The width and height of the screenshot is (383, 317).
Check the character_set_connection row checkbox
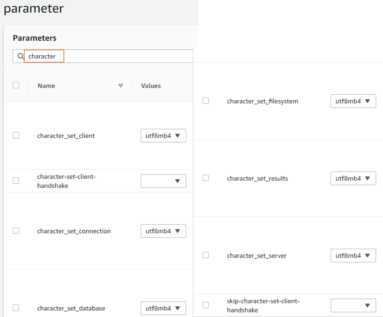click(16, 231)
